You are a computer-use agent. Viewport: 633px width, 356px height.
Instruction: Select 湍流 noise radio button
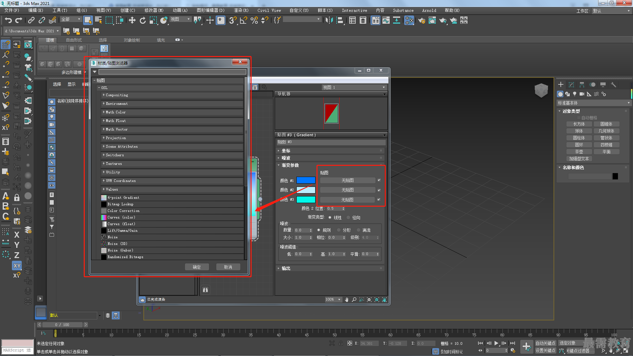click(x=358, y=230)
